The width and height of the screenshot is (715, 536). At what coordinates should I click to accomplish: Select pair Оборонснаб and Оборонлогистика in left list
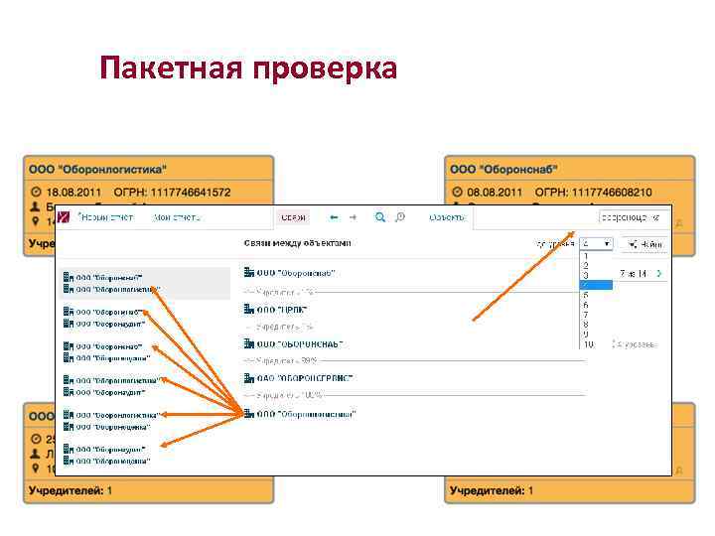click(x=145, y=283)
